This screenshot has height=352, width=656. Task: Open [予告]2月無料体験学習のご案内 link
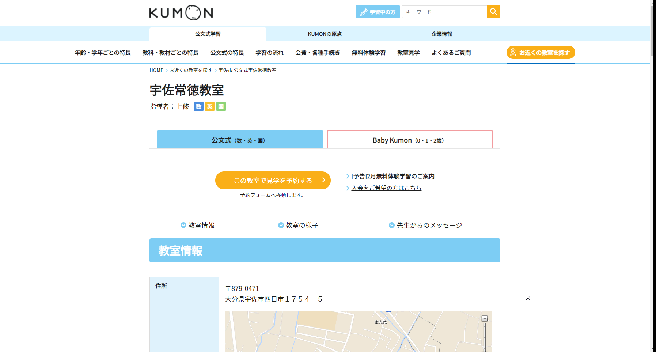pos(393,176)
